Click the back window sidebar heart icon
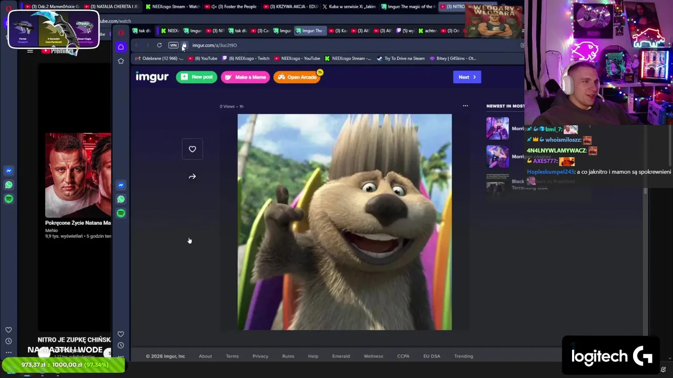The image size is (673, 378). point(8,330)
